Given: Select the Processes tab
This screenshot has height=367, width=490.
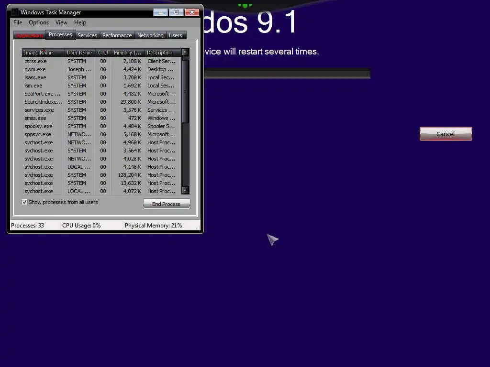Looking at the screenshot, I should coord(60,34).
